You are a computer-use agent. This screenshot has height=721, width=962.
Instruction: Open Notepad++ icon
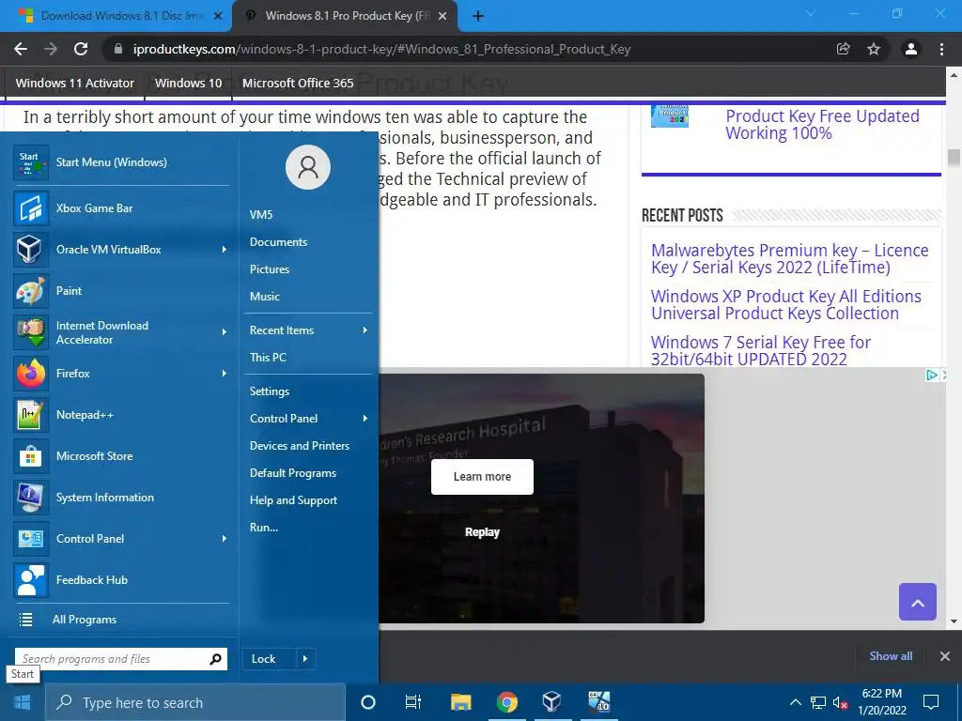(x=31, y=415)
